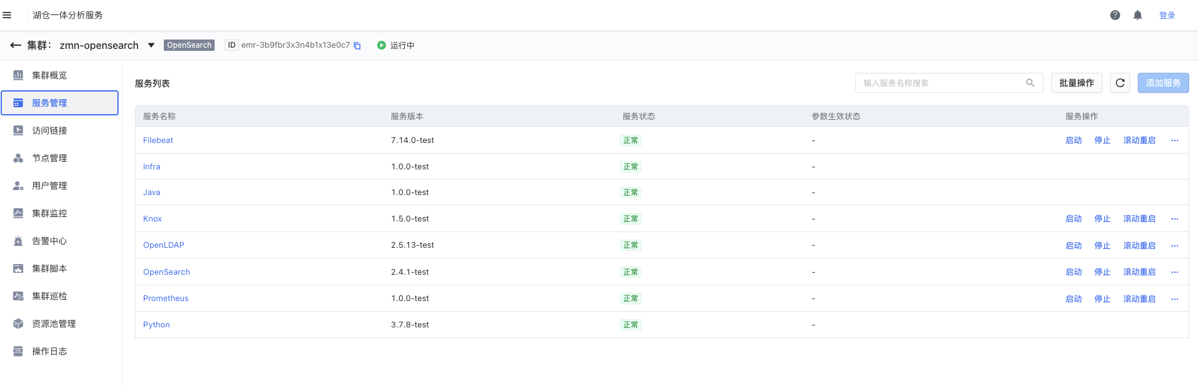Click the search magnifier icon

pyautogui.click(x=1030, y=83)
